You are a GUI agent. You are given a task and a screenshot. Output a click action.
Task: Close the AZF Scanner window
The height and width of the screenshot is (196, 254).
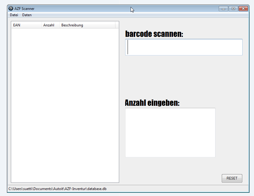[x=243, y=9]
